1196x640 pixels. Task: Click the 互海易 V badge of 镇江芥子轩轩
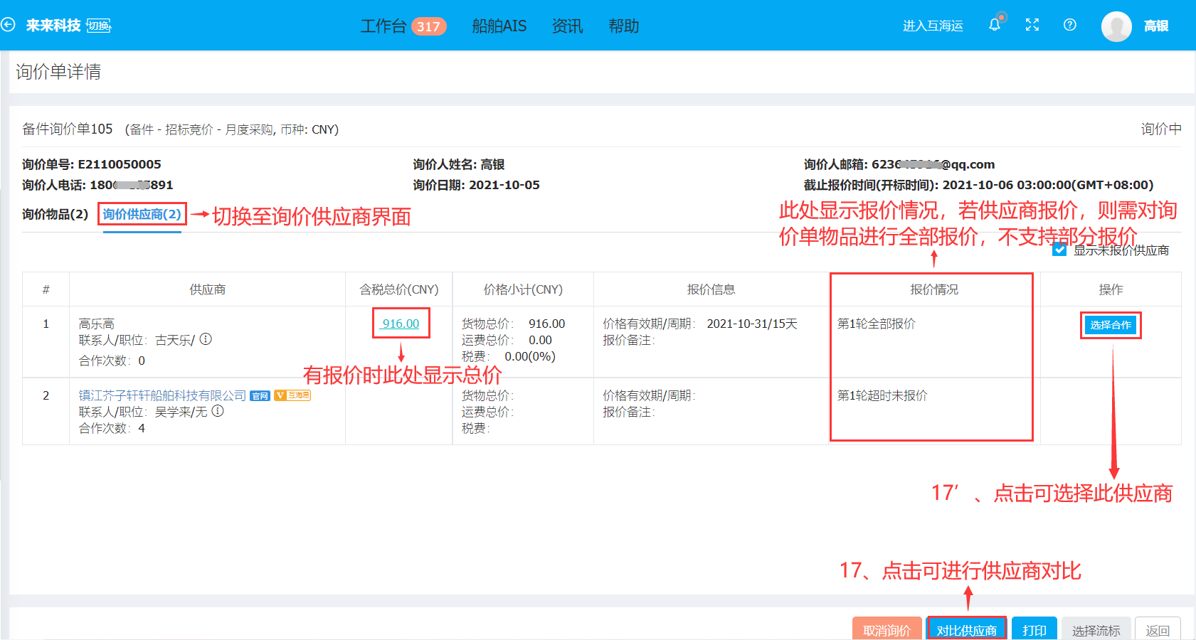pyautogui.click(x=292, y=395)
